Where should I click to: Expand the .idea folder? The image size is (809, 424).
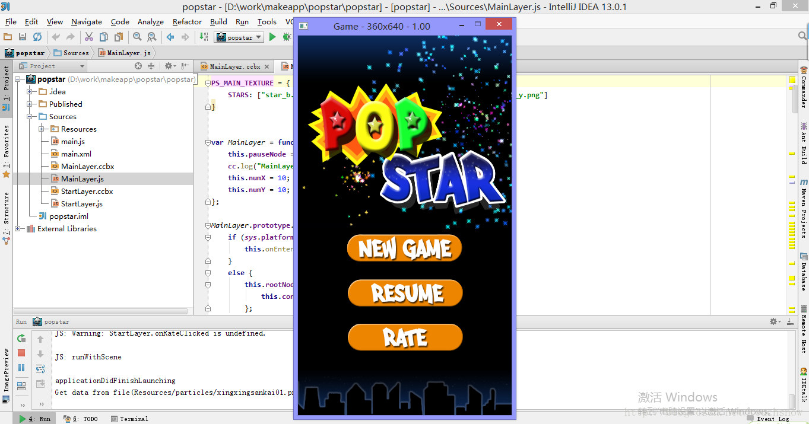(30, 91)
